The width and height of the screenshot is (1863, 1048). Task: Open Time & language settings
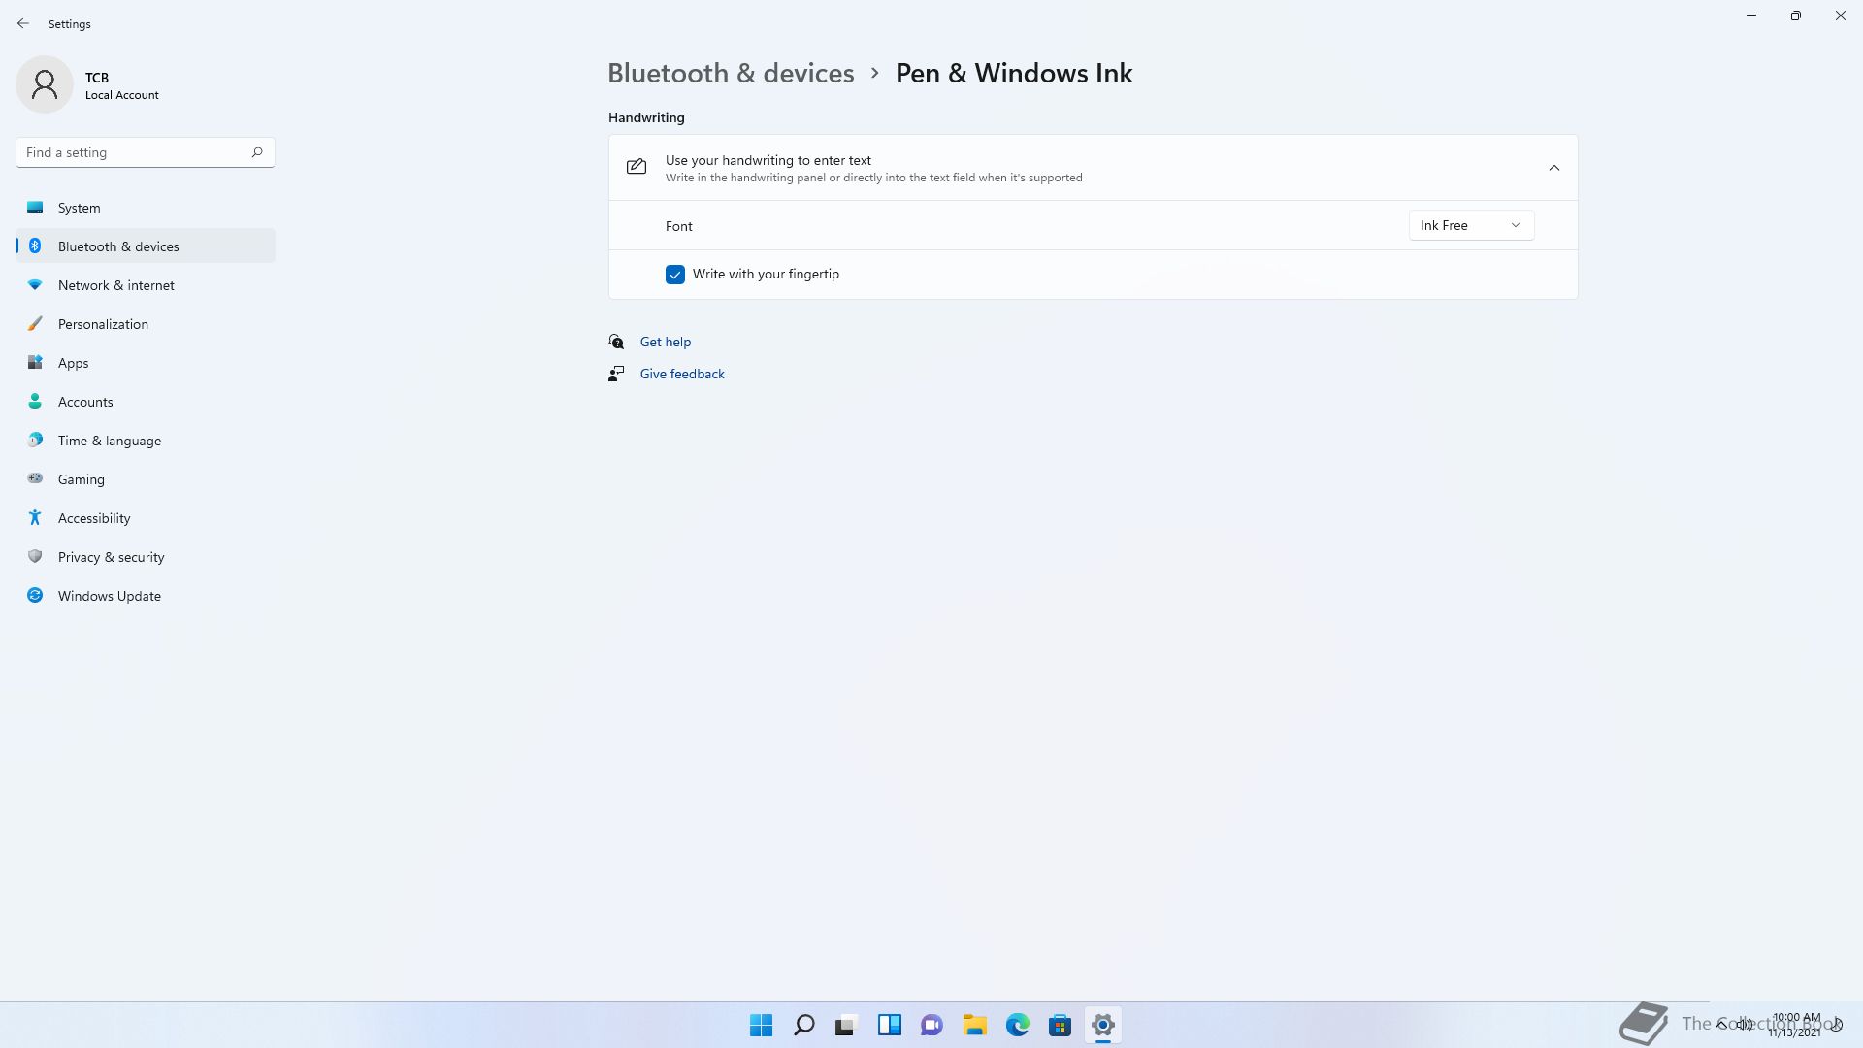(146, 441)
